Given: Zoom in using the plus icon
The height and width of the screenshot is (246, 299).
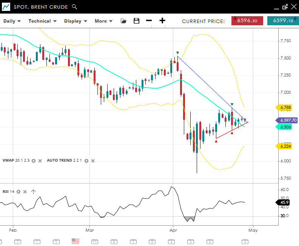Looking at the screenshot, I should pyautogui.click(x=162, y=21).
